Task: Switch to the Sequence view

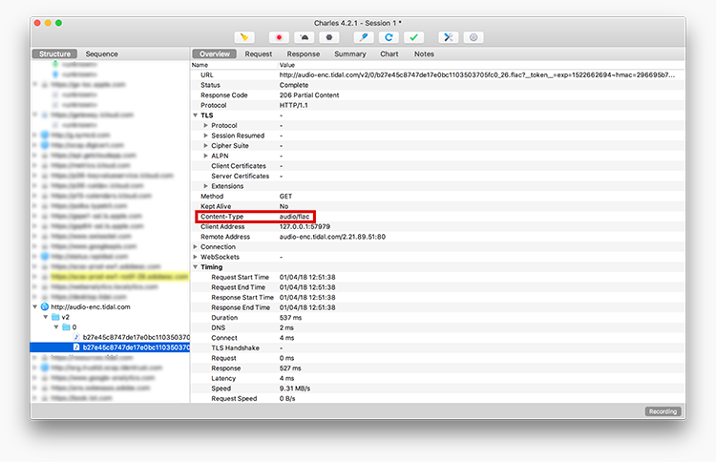Action: [x=102, y=53]
